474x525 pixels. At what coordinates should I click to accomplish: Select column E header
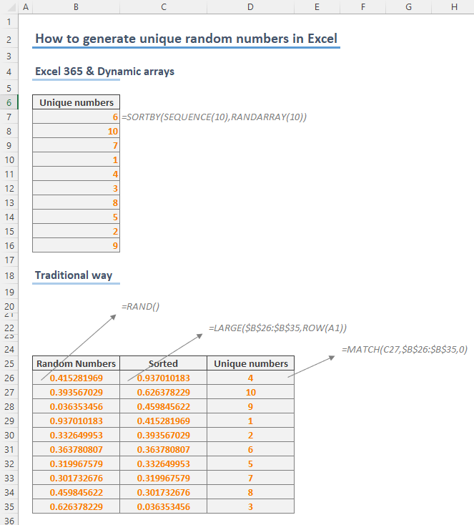(x=317, y=7)
